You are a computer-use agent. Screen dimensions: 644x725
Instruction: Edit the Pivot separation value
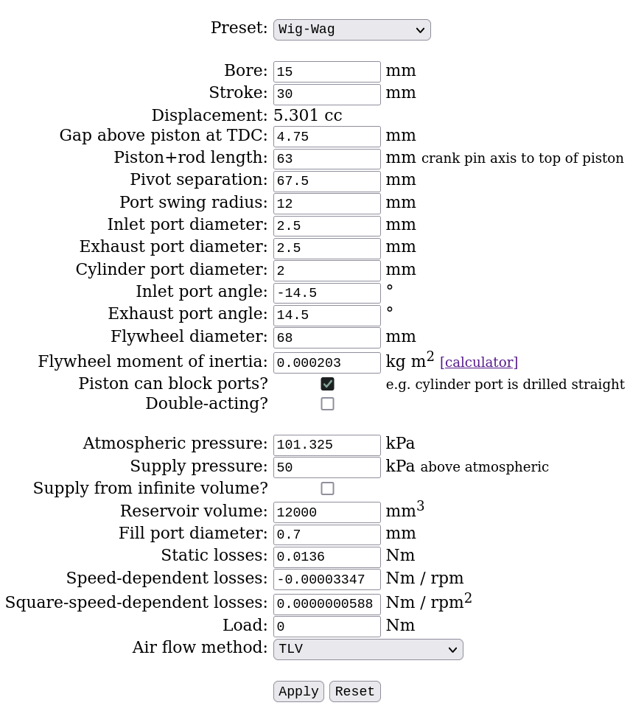coord(326,181)
